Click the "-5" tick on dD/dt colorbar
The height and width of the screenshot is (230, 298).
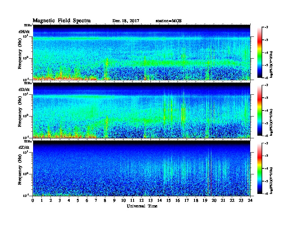tap(266, 123)
